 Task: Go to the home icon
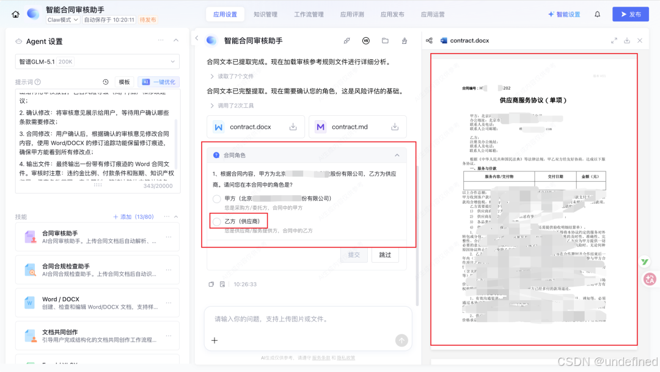click(x=15, y=14)
